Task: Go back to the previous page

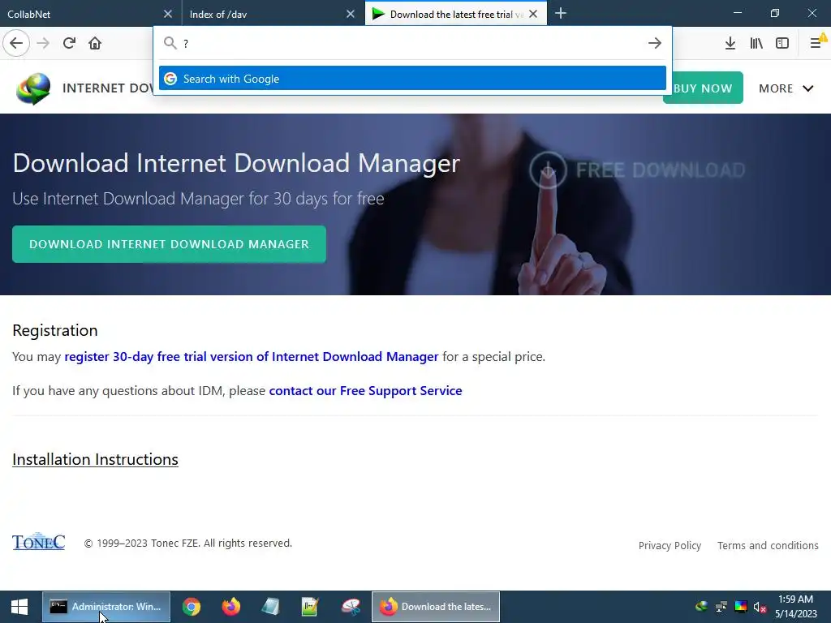Action: pyautogui.click(x=16, y=43)
